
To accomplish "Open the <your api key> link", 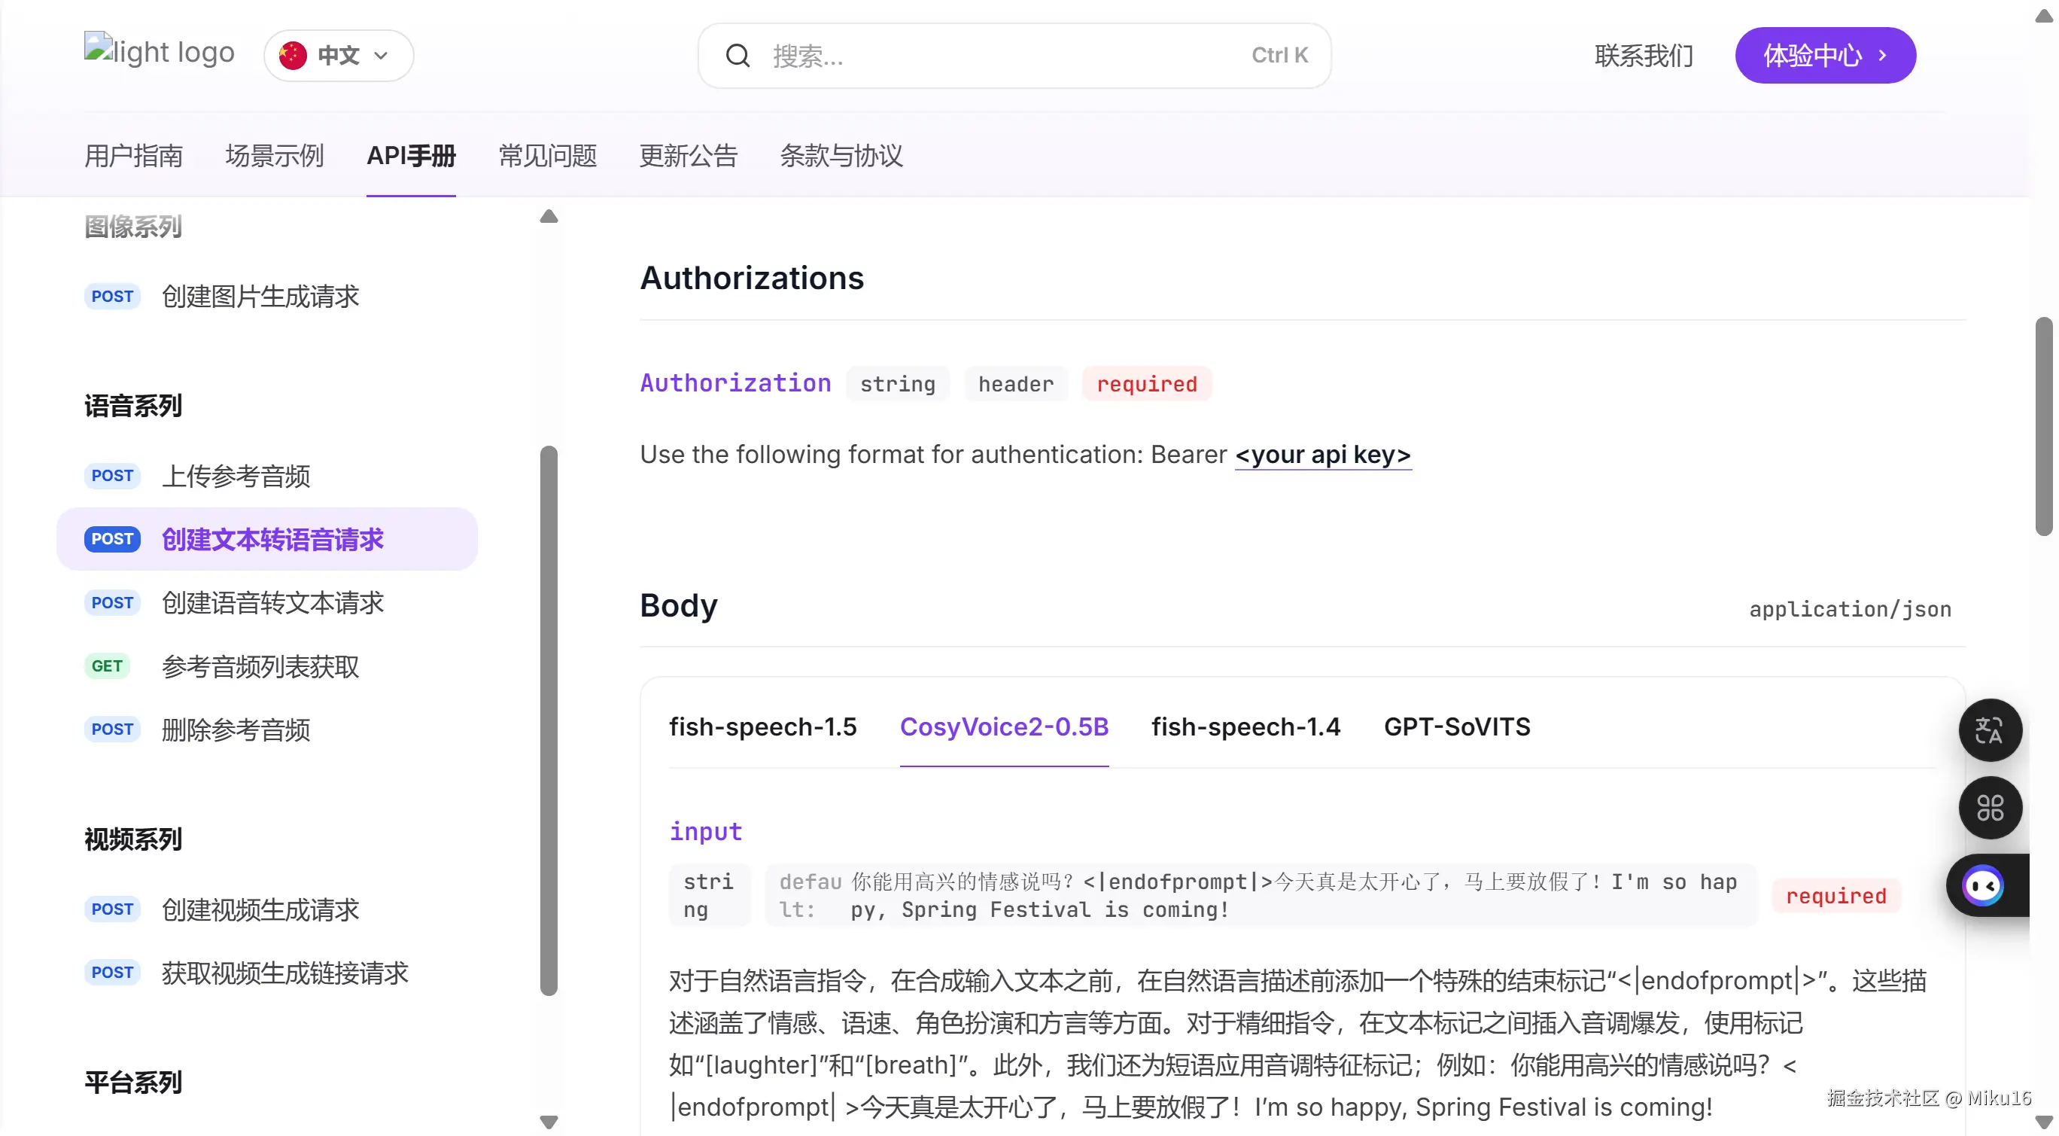I will click(x=1323, y=455).
